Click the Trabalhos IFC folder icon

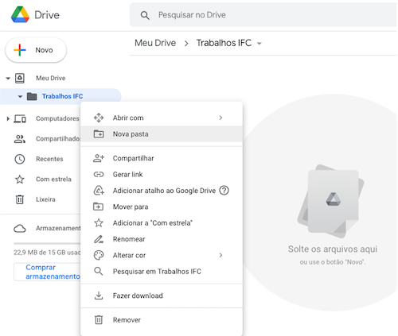tap(32, 96)
